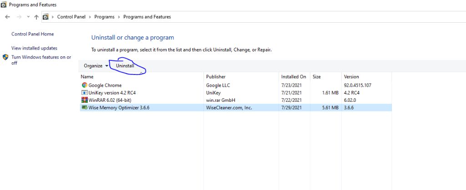Click version 3.6.6 cell
This screenshot has height=190, width=466.
349,107
